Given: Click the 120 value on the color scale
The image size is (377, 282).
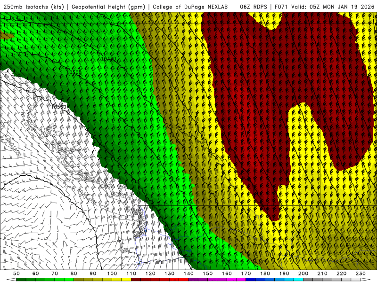Looking at the screenshot, I should click(x=150, y=274).
